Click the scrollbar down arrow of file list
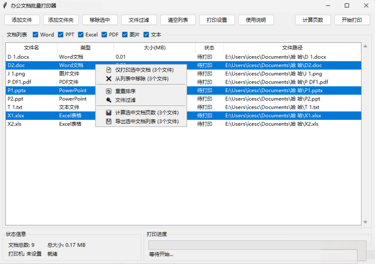375x264 pixels. click(365, 222)
